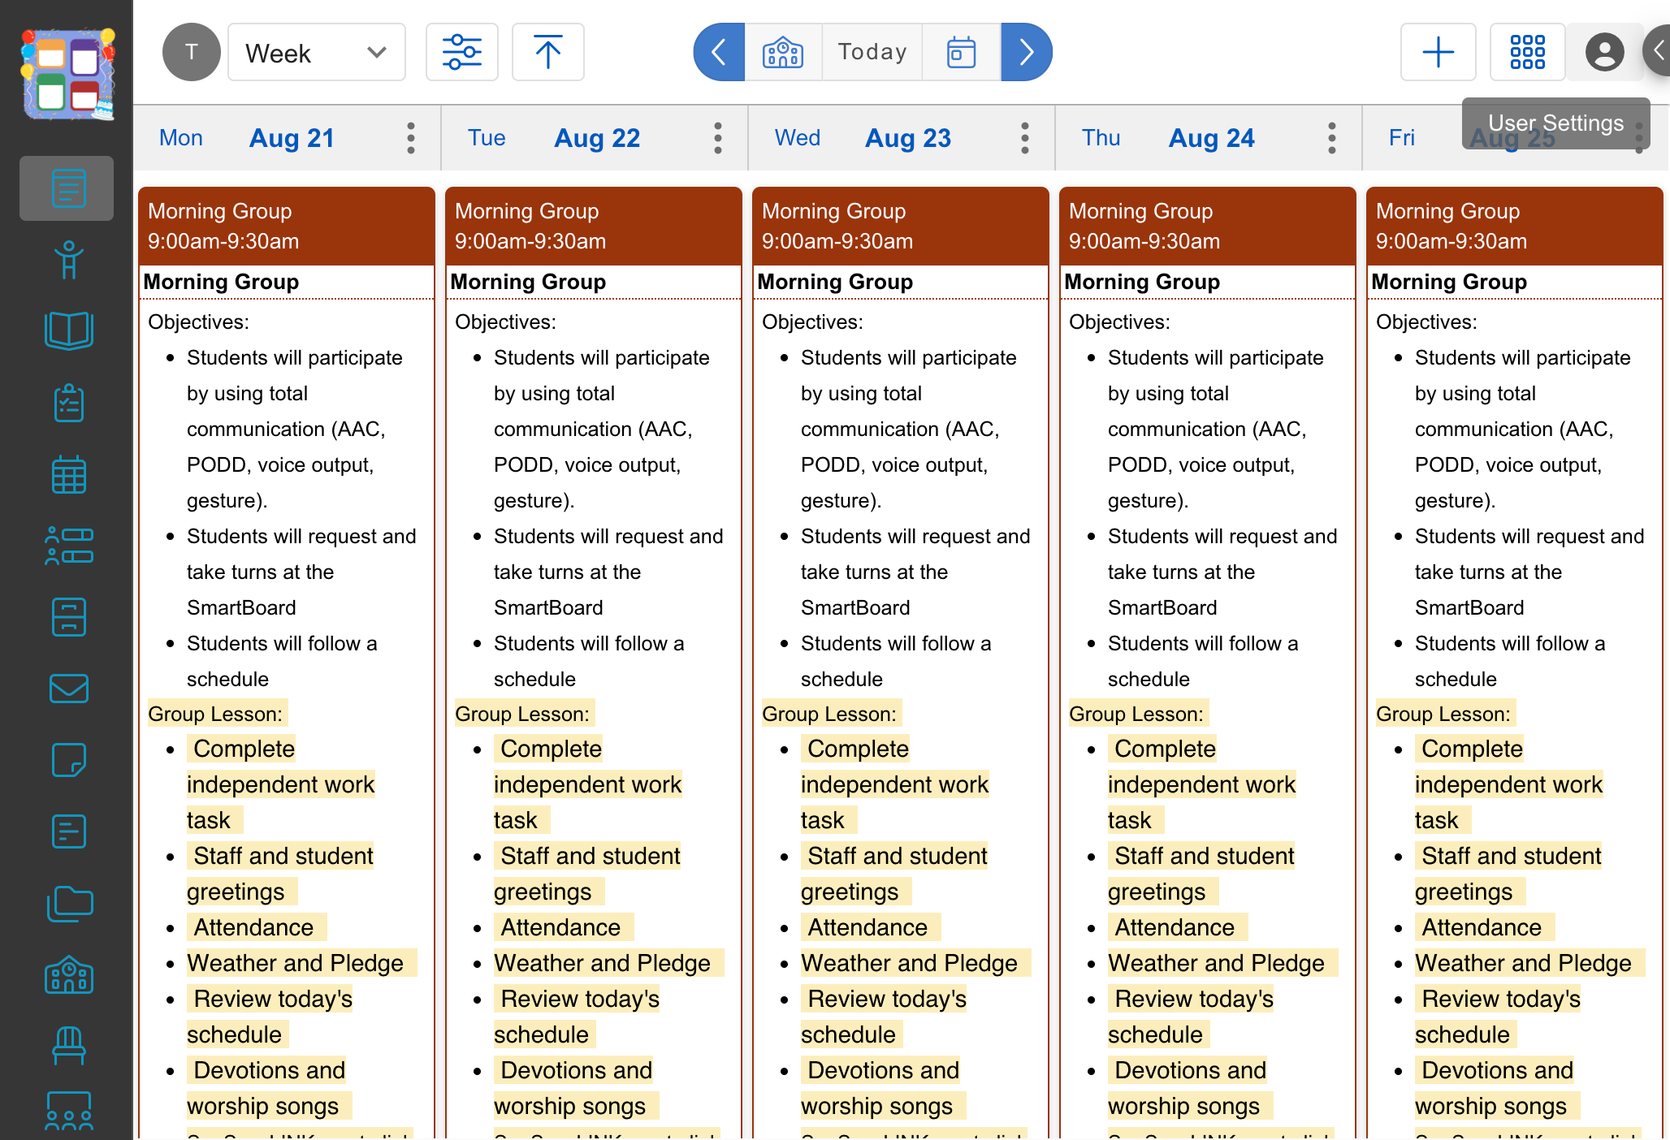Open the envelope messages icon in the sidebar
The width and height of the screenshot is (1670, 1140).
click(x=68, y=689)
